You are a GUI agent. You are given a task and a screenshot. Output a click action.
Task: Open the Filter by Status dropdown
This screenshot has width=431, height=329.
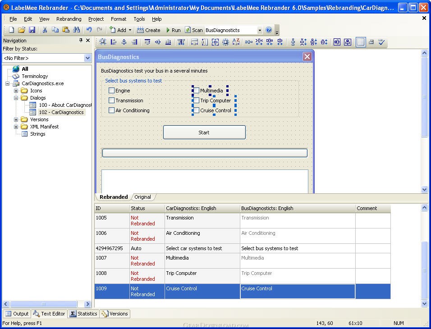[87, 58]
